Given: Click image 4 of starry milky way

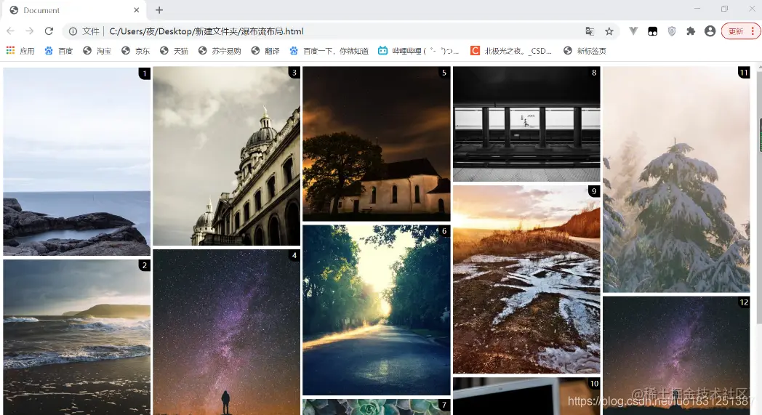Looking at the screenshot, I should pos(226,332).
